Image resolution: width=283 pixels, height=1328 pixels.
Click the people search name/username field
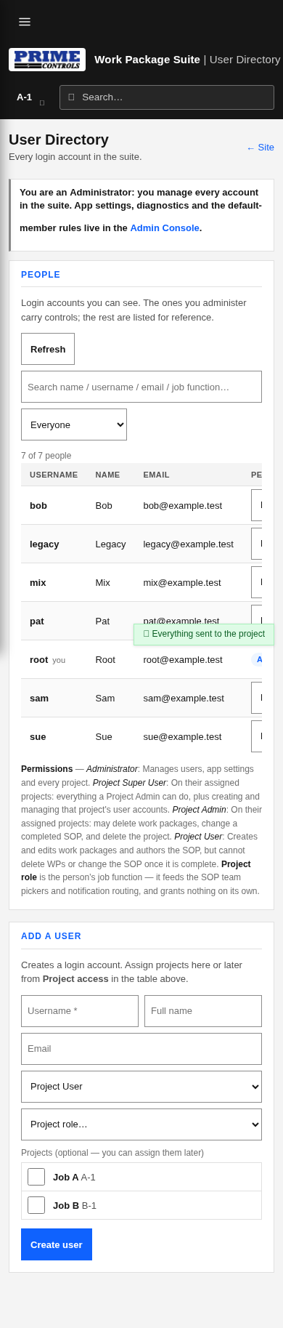[141, 387]
